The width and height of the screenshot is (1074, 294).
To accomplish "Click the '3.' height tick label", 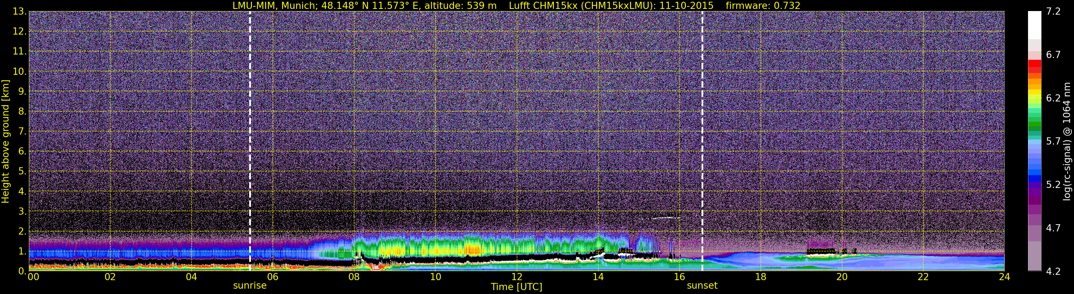I will click(22, 211).
